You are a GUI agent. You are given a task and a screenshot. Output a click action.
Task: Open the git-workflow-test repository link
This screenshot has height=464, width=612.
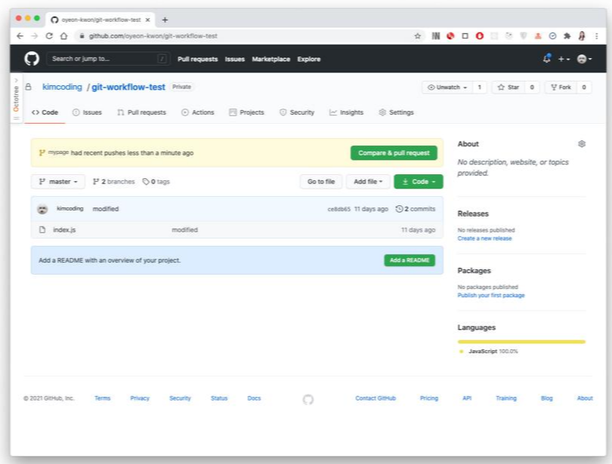(x=128, y=87)
